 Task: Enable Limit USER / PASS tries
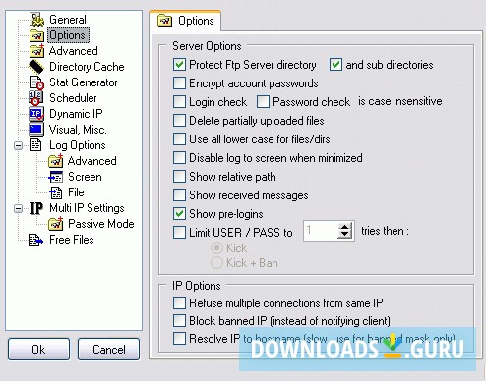tap(179, 233)
